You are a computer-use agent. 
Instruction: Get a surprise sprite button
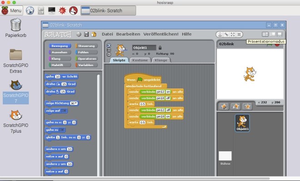[247, 106]
